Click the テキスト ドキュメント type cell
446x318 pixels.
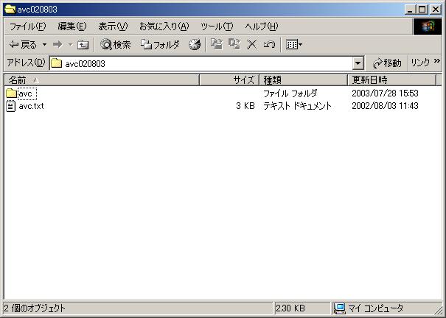[297, 106]
